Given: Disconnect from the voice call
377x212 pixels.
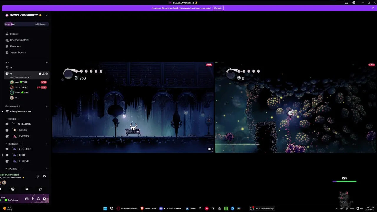Looking at the screenshot, I should 44,176.
